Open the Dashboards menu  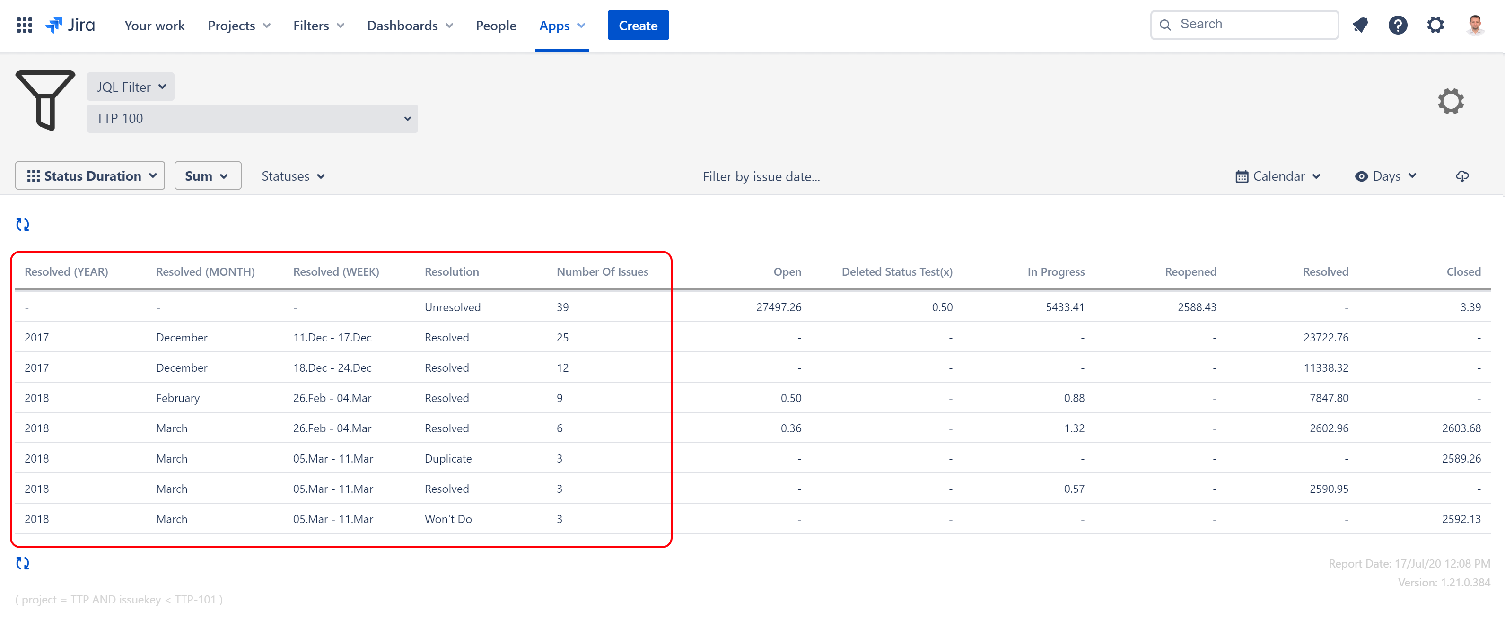[x=410, y=26]
